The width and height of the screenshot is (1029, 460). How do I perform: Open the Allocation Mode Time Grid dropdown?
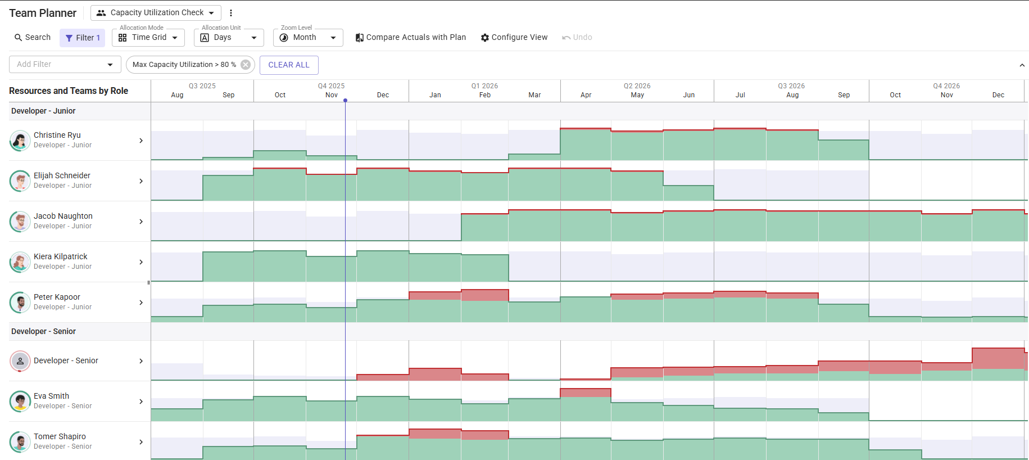(148, 38)
